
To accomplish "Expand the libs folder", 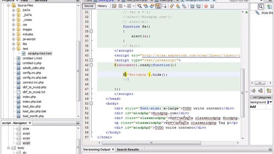I will (13, 44).
